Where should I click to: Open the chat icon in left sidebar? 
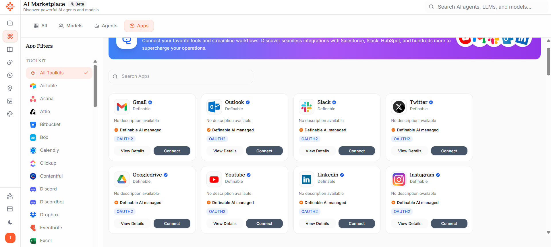tap(10, 23)
